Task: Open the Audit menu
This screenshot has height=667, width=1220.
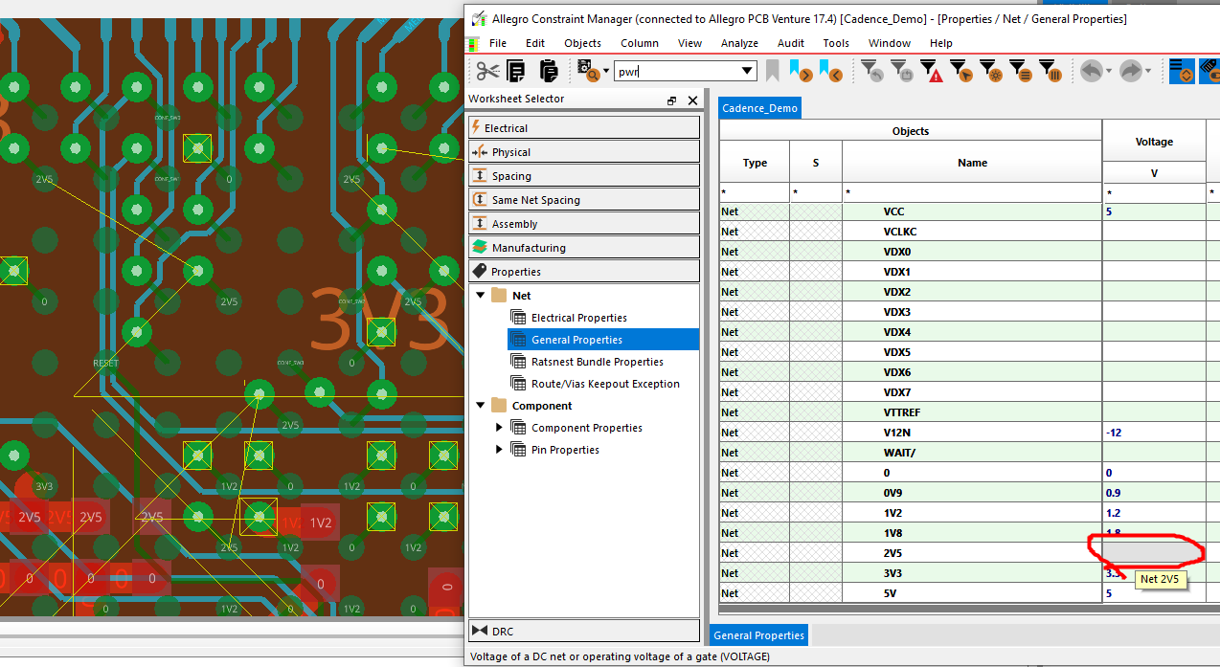Action: (791, 43)
